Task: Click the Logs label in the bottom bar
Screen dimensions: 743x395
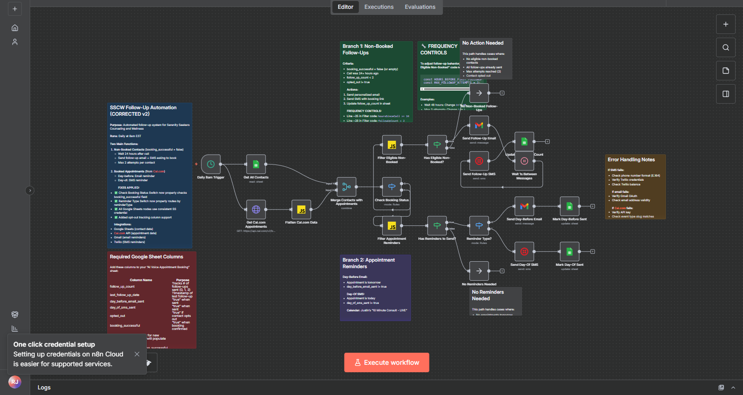Action: coord(44,388)
